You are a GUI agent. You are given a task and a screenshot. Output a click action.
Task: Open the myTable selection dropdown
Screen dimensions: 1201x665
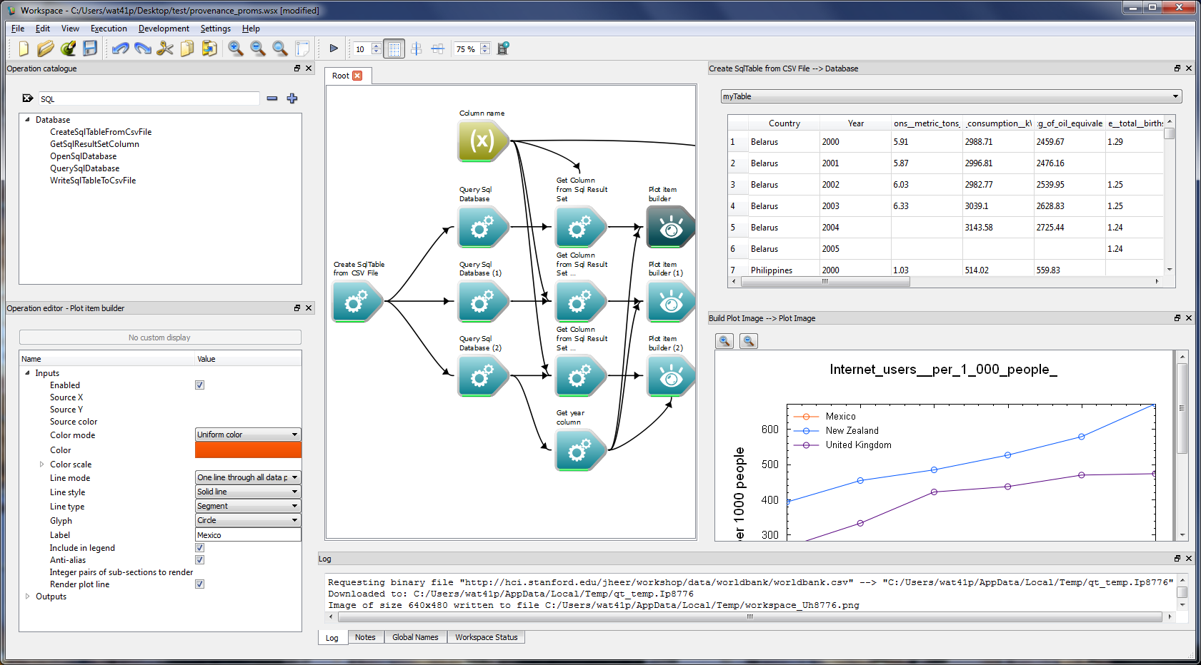951,96
